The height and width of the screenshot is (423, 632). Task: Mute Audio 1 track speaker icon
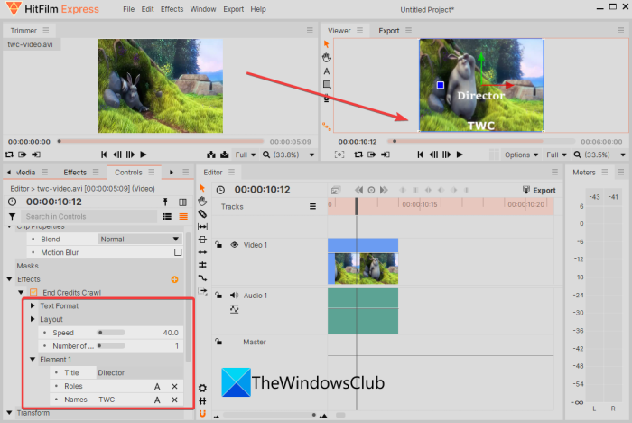(234, 296)
